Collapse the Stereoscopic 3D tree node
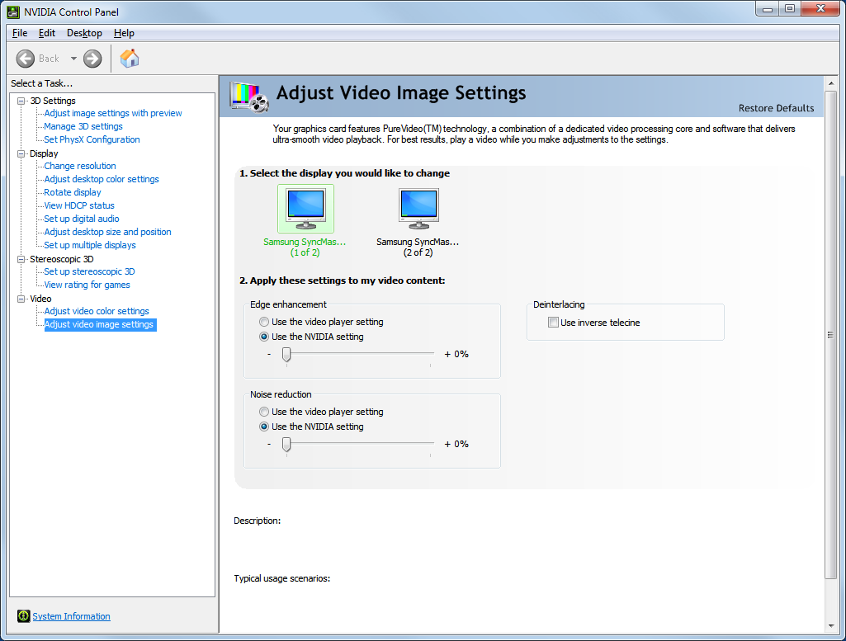Image resolution: width=846 pixels, height=641 pixels. tap(21, 259)
